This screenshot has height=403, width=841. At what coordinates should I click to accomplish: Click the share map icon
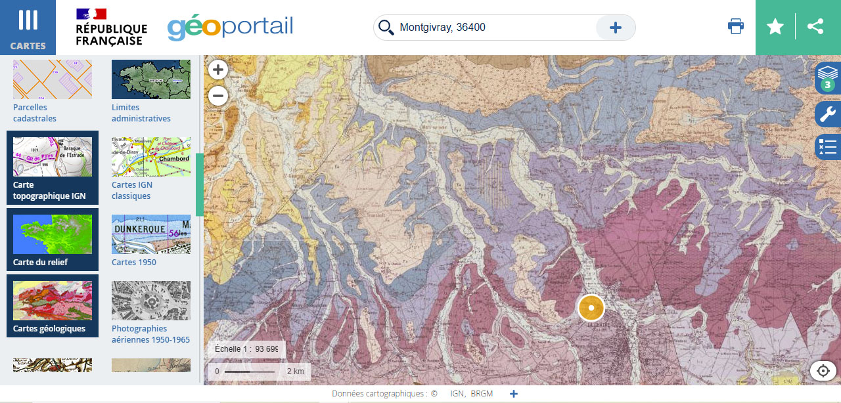click(x=815, y=27)
